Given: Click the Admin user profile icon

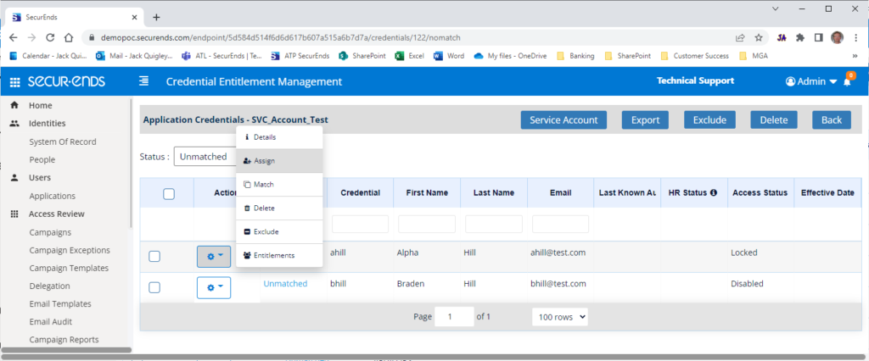Looking at the screenshot, I should click(x=790, y=81).
